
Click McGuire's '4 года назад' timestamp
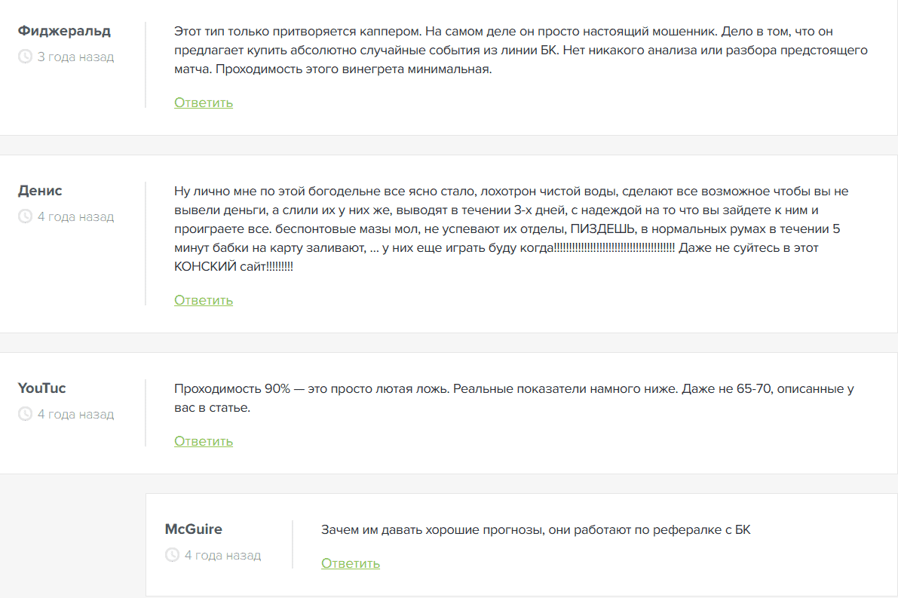tap(222, 555)
